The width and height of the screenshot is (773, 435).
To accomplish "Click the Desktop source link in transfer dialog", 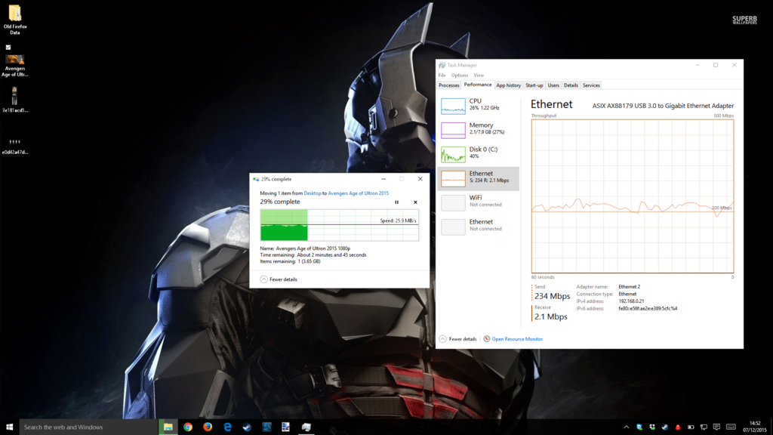I will coord(313,193).
